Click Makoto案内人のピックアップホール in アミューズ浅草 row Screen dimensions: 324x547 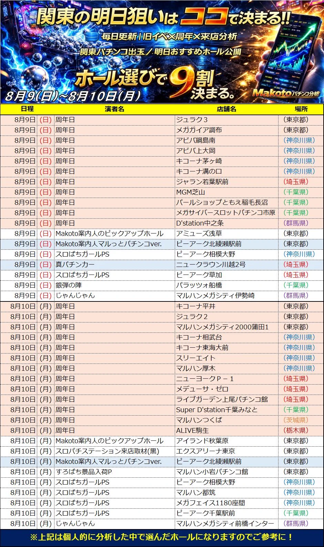click(109, 233)
